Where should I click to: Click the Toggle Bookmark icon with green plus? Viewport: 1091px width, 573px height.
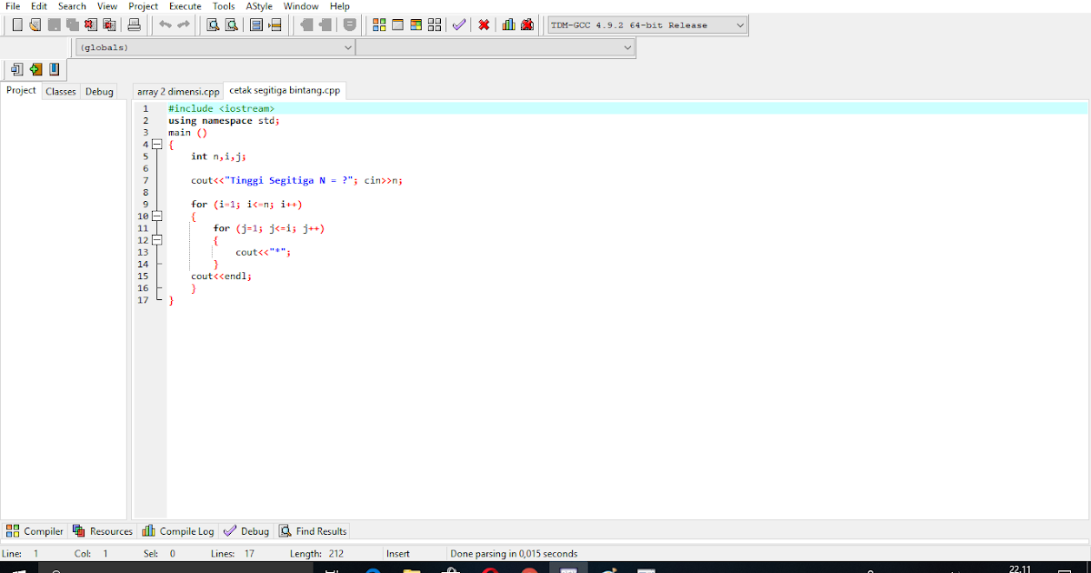tap(35, 69)
